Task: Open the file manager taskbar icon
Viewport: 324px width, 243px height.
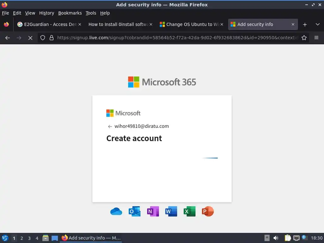Action: coord(46,238)
